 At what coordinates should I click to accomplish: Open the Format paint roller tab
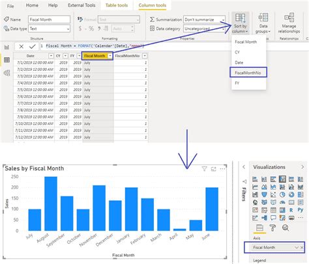coord(272,228)
